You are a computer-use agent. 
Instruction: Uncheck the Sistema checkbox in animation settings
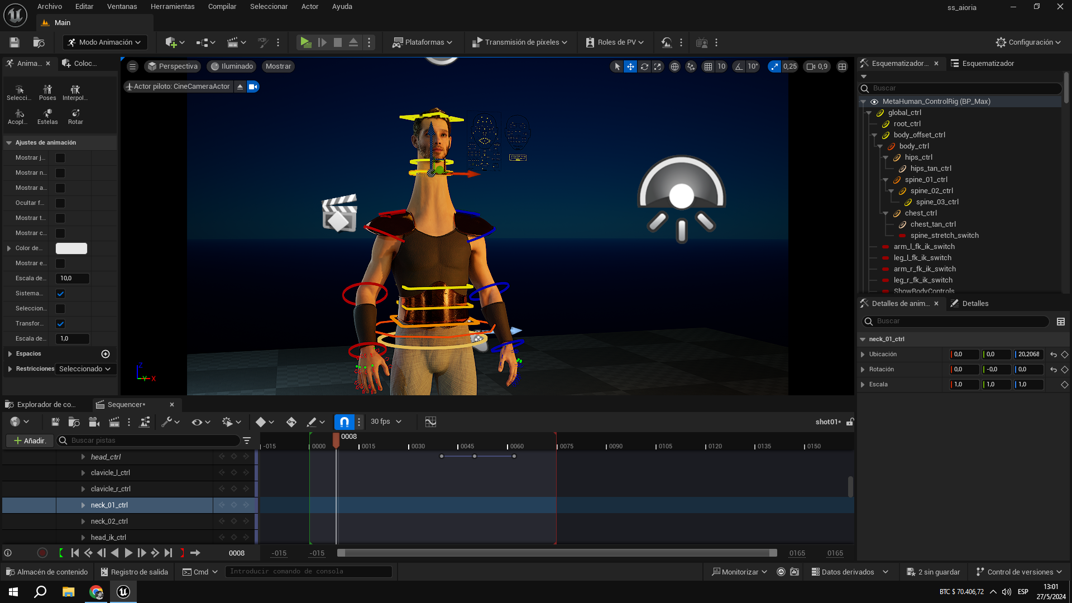tap(60, 294)
